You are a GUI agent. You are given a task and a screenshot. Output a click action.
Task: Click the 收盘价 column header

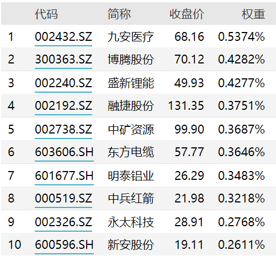pos(187,14)
